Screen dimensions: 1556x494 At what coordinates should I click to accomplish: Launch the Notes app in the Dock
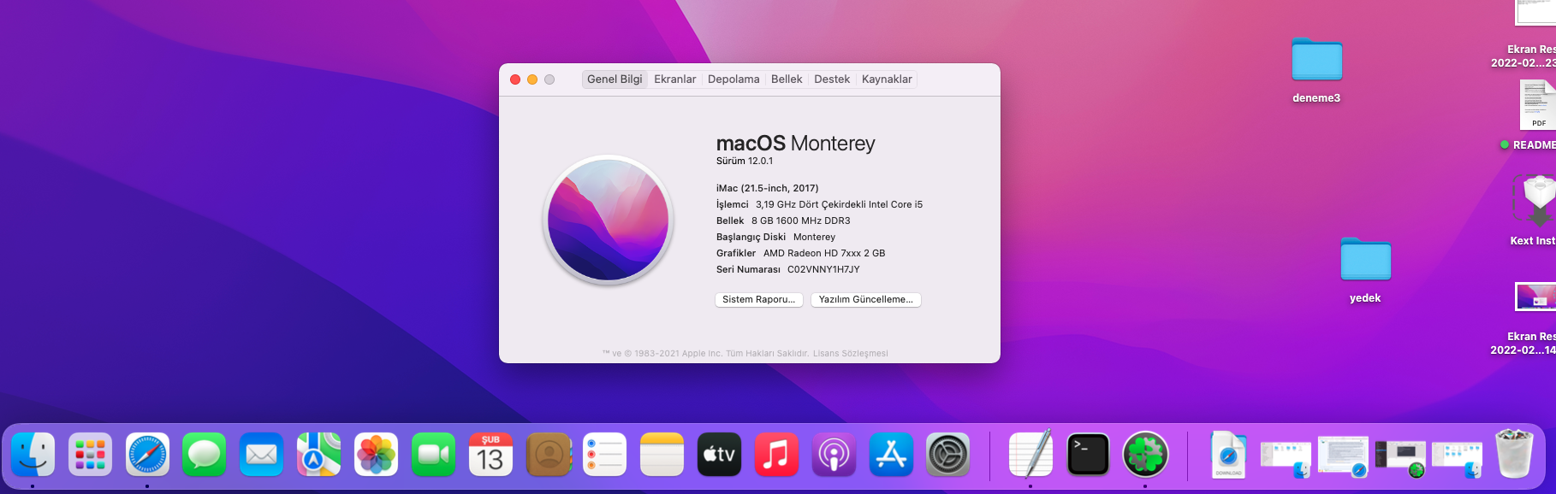click(x=662, y=454)
